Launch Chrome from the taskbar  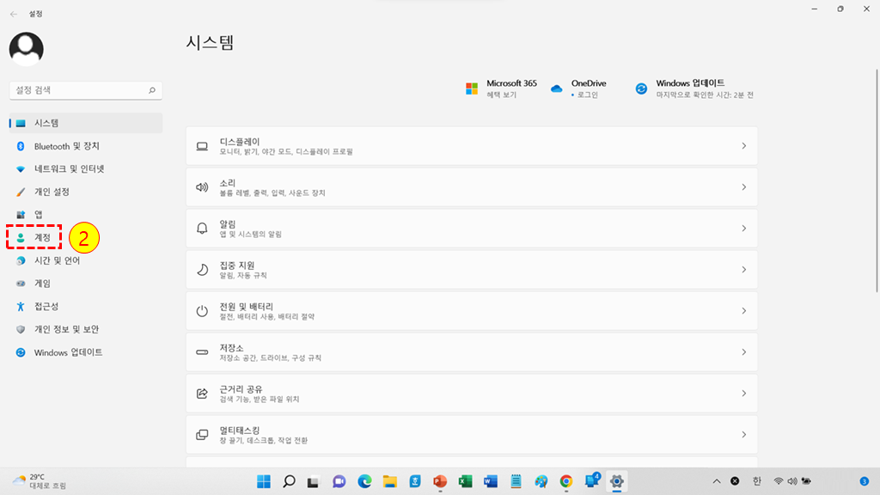[566, 481]
